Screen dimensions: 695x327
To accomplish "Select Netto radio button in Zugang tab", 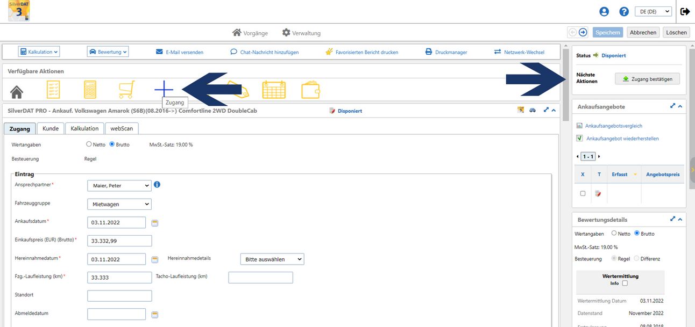I will [89, 144].
